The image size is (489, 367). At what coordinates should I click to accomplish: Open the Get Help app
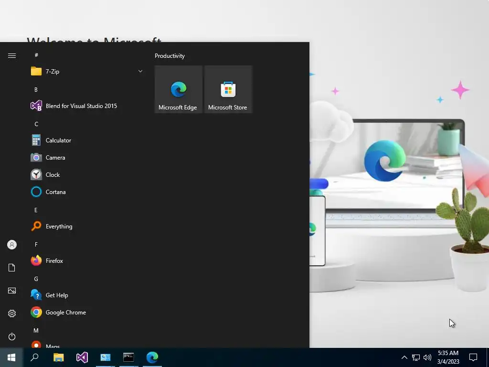coord(87,295)
